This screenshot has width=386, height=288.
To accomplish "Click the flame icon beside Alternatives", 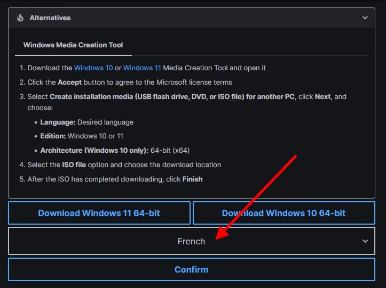I will (x=20, y=18).
